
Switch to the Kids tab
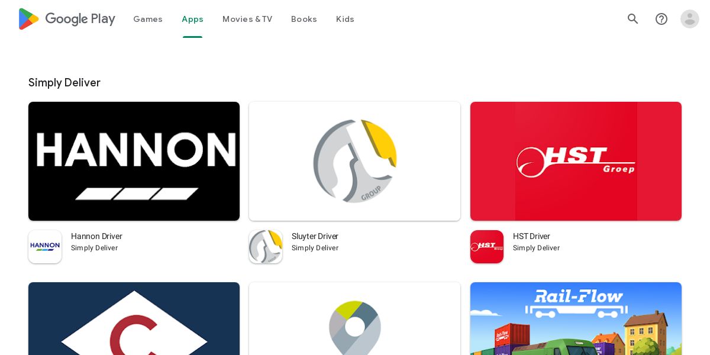[x=345, y=19]
